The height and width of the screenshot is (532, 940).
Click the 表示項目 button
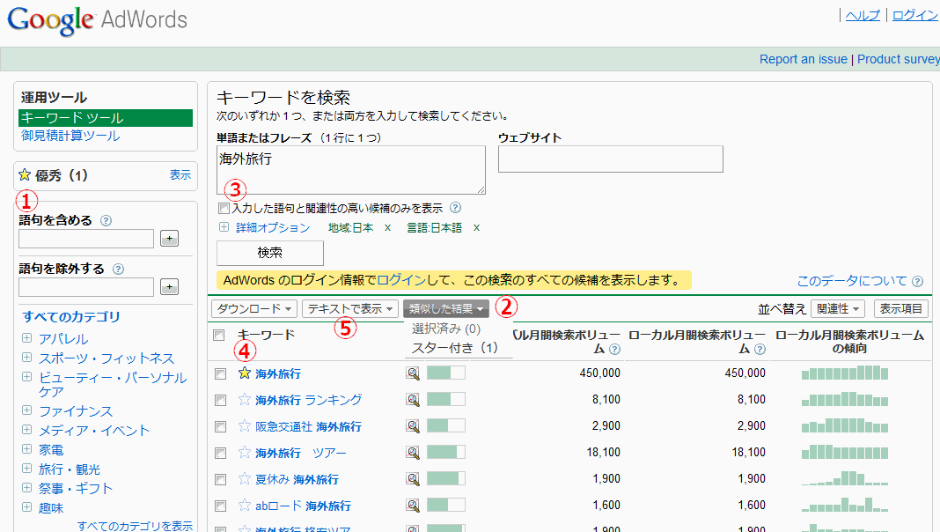pyautogui.click(x=901, y=309)
